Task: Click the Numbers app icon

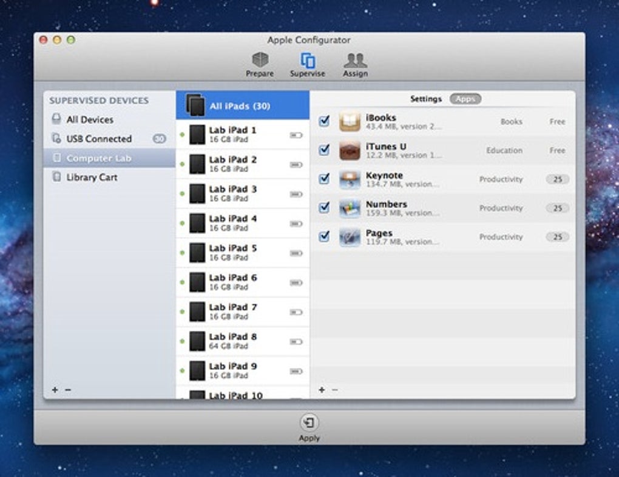Action: (x=350, y=208)
